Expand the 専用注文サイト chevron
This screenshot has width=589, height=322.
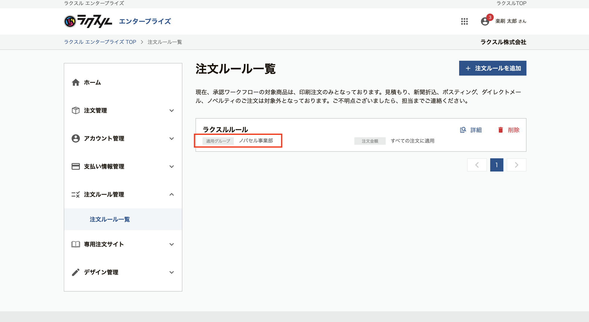[172, 244]
